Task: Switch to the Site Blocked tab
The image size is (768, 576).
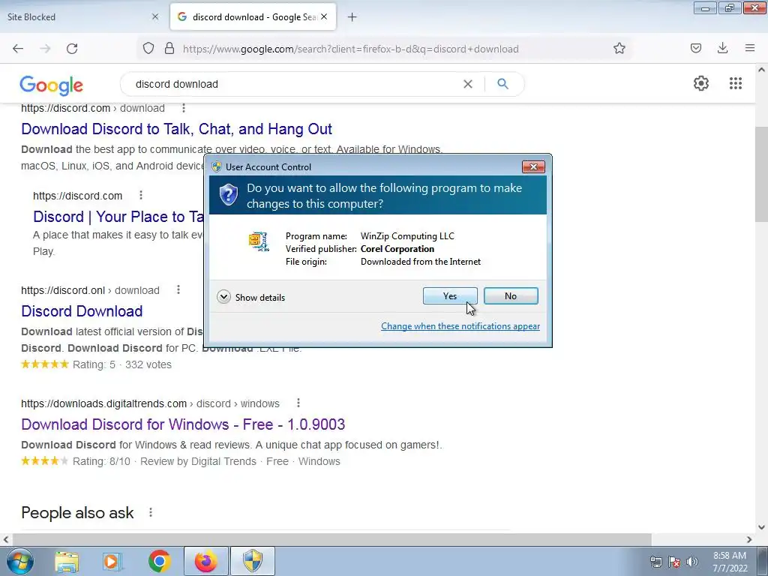Action: click(x=82, y=16)
